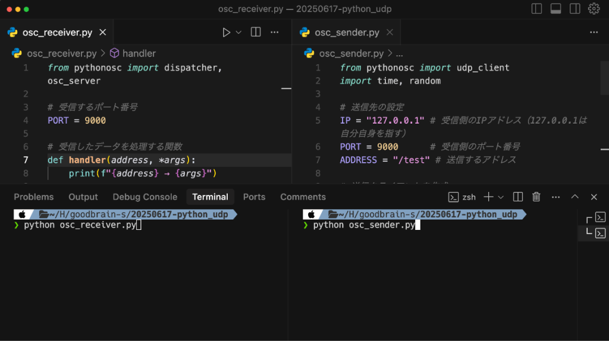Maximize the panel size with the up chevron
609x341 pixels.
pyautogui.click(x=575, y=197)
